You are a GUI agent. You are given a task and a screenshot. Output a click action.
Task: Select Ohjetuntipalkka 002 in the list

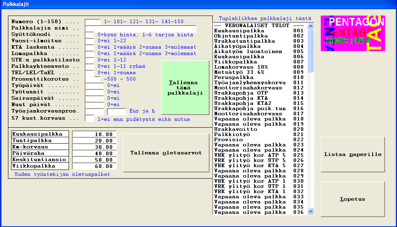click(x=259, y=36)
